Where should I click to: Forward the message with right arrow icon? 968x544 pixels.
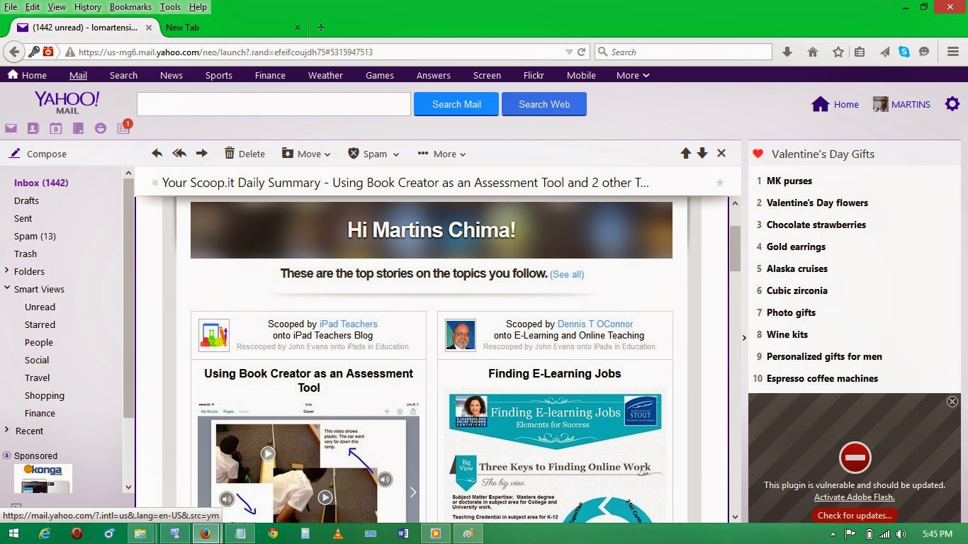pyautogui.click(x=202, y=154)
